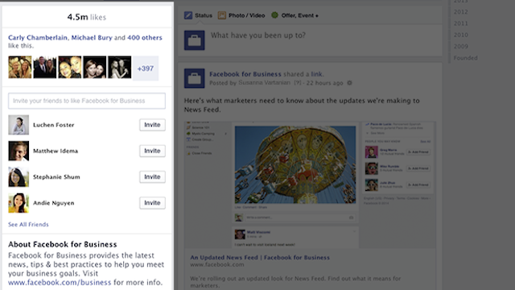Open the Status composer tab
515x290 pixels.
[x=199, y=15]
